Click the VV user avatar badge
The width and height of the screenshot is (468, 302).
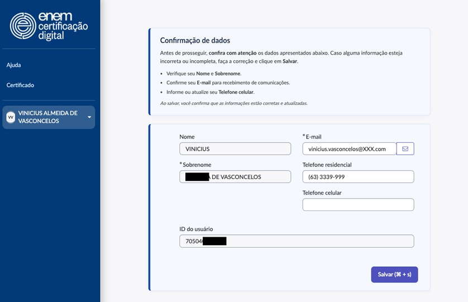point(11,117)
